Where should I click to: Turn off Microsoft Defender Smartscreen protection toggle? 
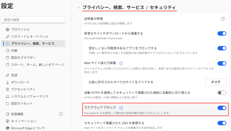[221, 33]
